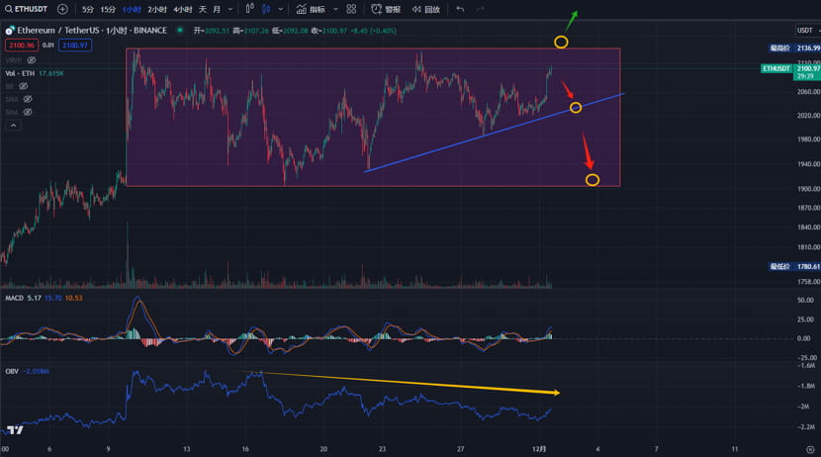The height and width of the screenshot is (457, 821).
Task: Add a symbol to compare with the plus icon
Action: coord(62,9)
